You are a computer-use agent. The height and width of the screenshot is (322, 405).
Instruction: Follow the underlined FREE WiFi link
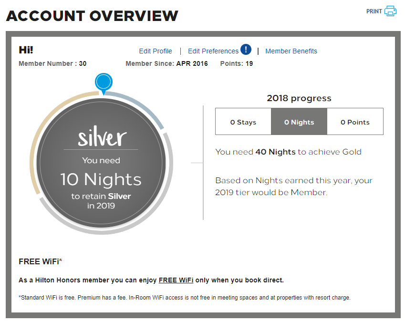pos(176,280)
